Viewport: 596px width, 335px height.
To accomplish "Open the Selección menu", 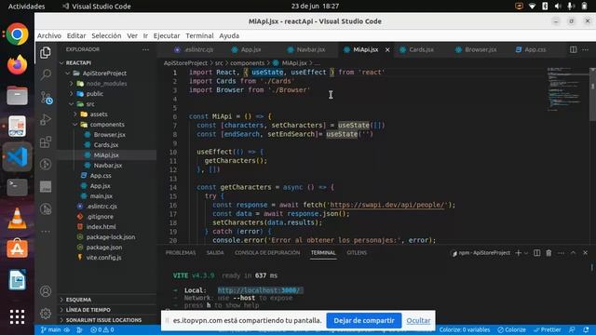I will click(106, 35).
